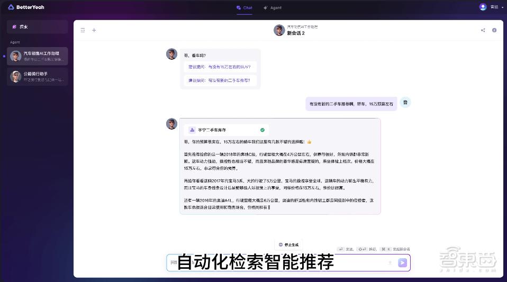The height and width of the screenshot is (282, 507).
Task: Toggle the conversation list panel icon
Action: pos(83,30)
